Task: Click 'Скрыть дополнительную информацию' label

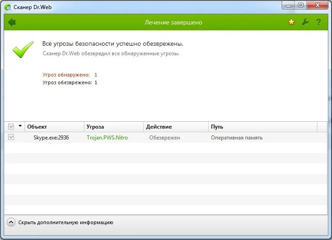Action: pyautogui.click(x=66, y=222)
